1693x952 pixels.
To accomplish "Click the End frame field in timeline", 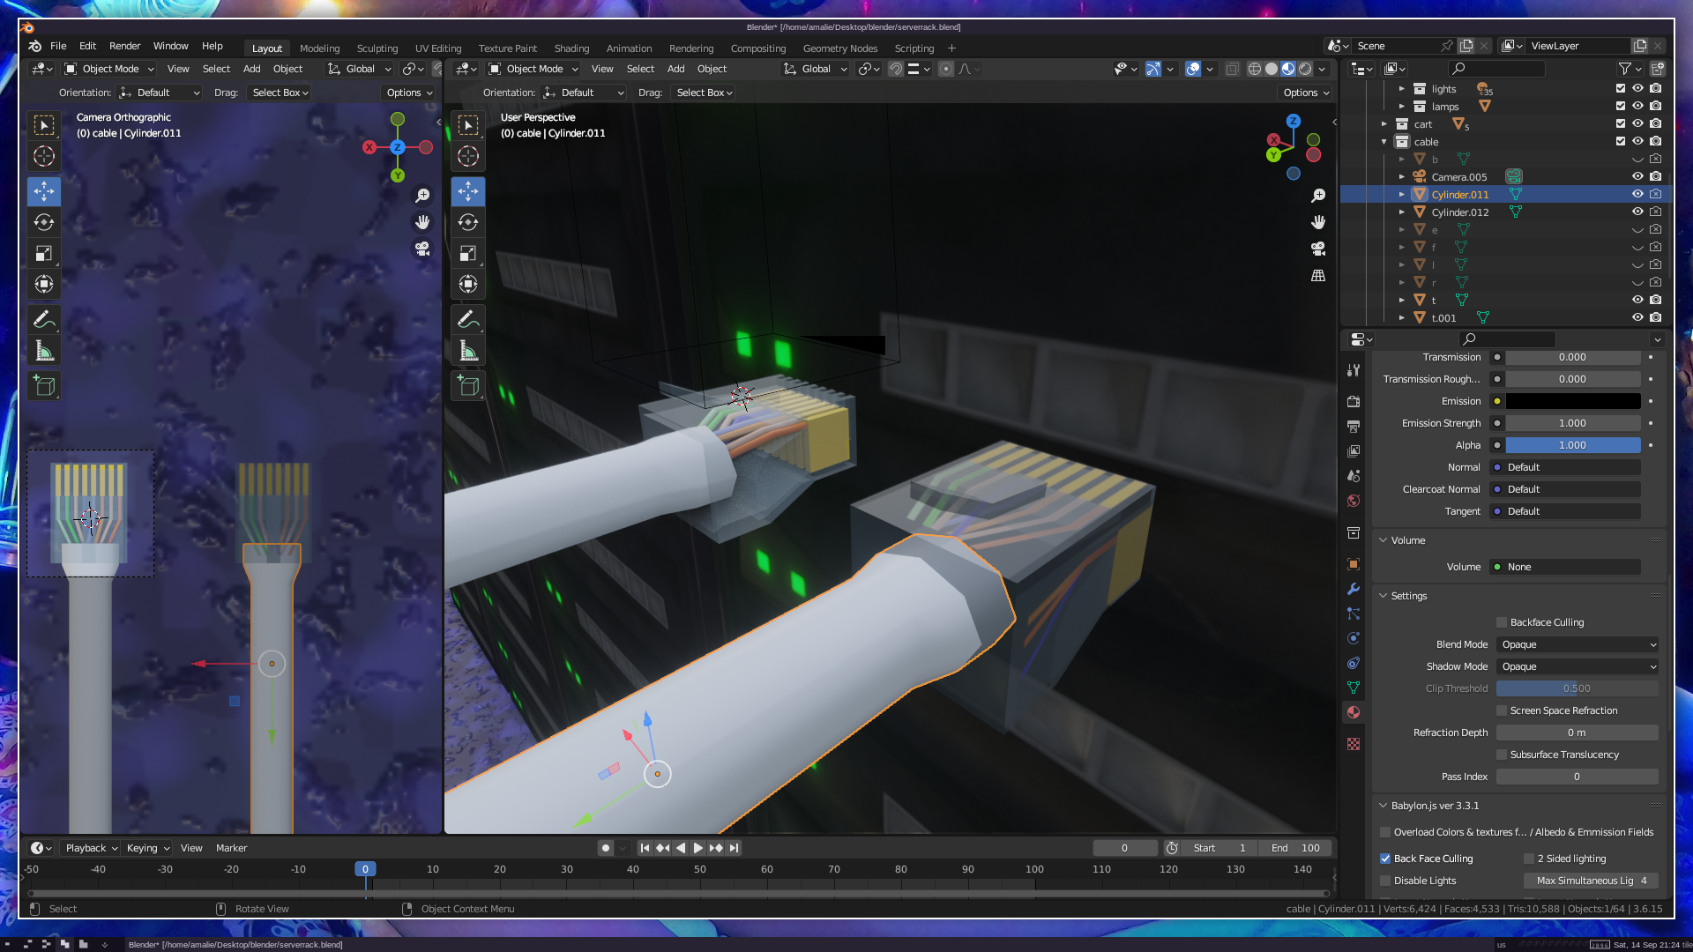I will 1296,848.
